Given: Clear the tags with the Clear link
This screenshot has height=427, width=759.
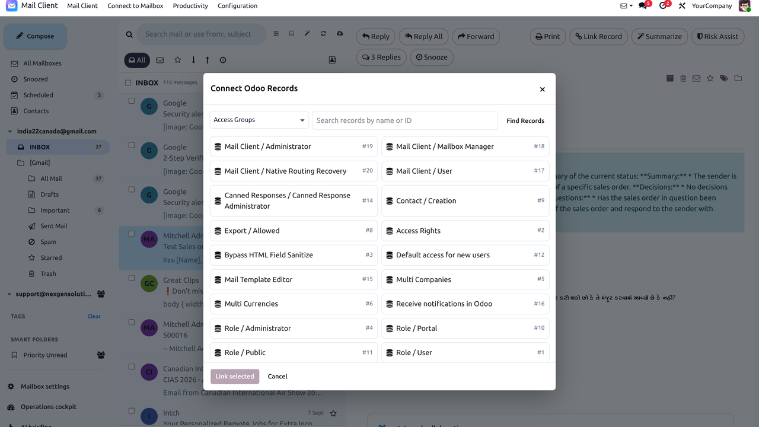Looking at the screenshot, I should [94, 316].
